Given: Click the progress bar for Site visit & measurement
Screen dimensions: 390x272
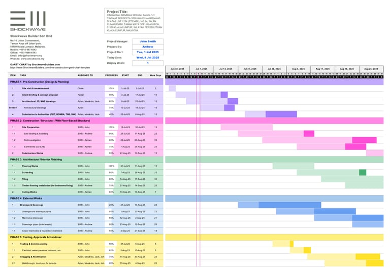Looking at the screenshot, I should pos(111,88).
